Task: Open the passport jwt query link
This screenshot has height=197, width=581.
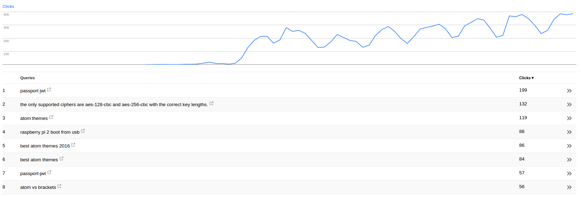Action: [x=33, y=91]
